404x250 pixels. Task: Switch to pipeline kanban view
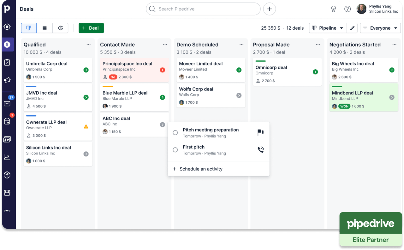29,28
